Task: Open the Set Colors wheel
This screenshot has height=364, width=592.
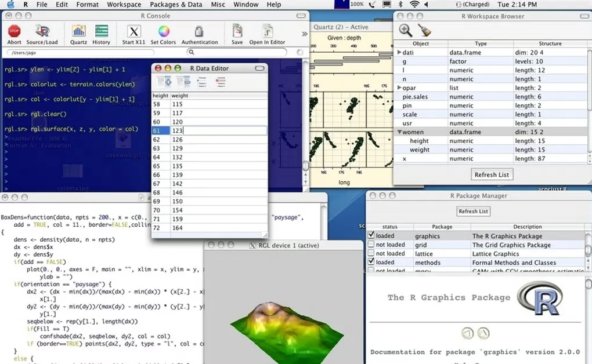Action: (x=164, y=31)
